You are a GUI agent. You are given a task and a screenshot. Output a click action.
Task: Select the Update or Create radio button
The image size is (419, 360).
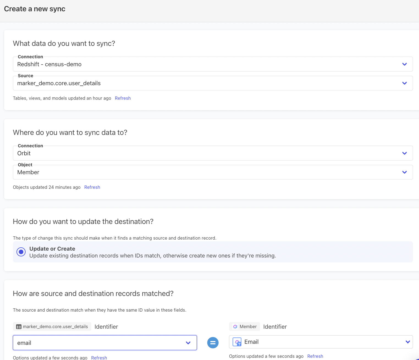[x=21, y=252]
